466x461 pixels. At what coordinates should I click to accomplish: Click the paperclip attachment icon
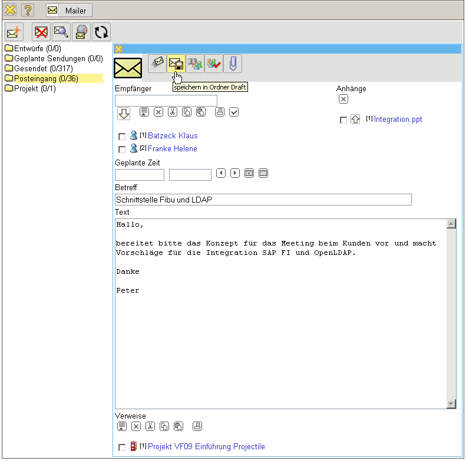coord(232,64)
